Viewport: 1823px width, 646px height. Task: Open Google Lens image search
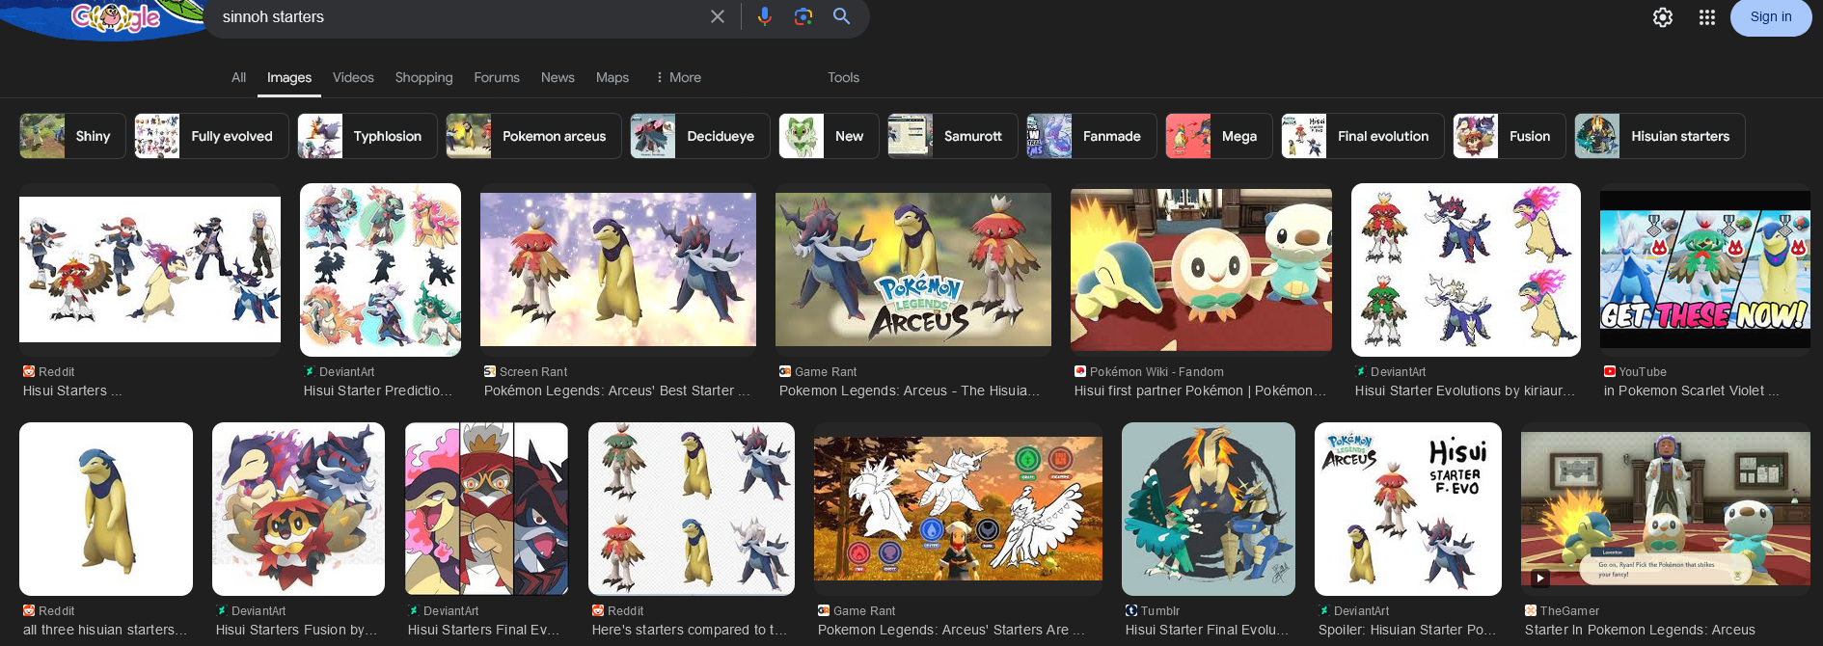[x=803, y=16]
